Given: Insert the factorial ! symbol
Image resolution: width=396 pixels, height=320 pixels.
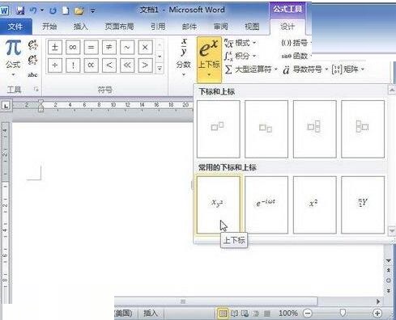Looking at the screenshot, I should 73,65.
